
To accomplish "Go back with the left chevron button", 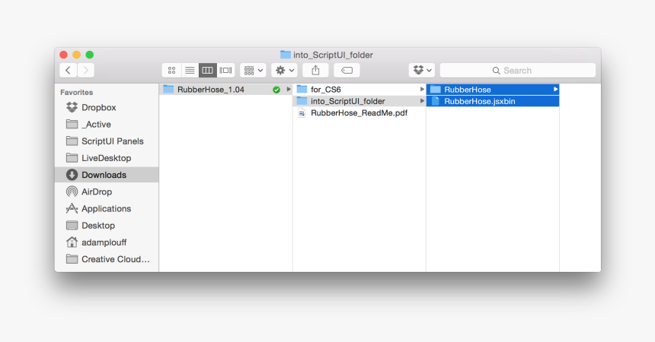I will (x=69, y=71).
